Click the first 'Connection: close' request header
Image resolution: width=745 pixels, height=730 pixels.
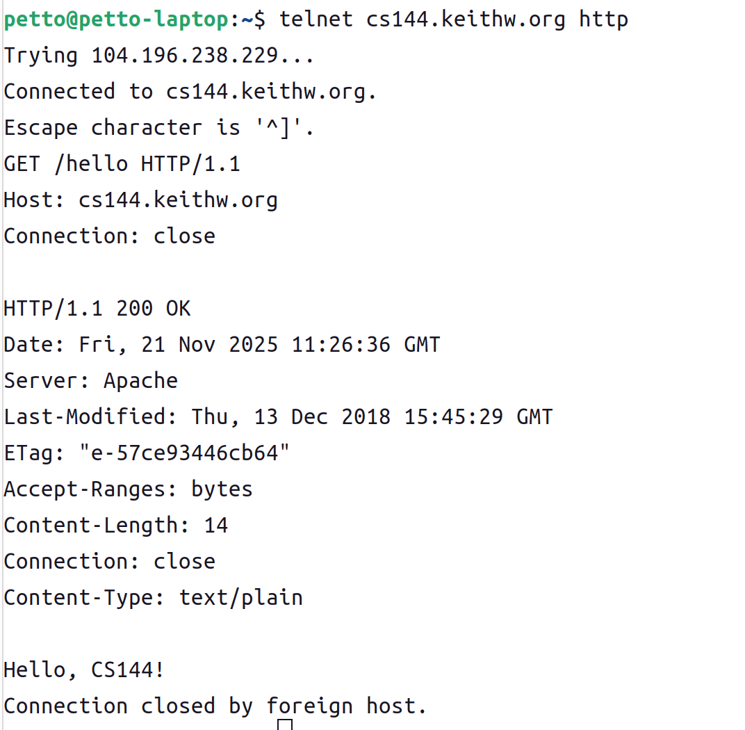[109, 236]
